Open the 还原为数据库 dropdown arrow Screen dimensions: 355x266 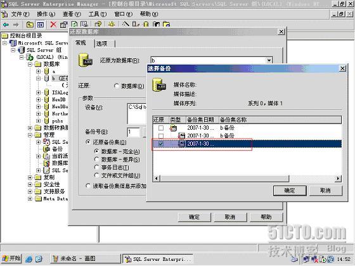click(x=269, y=60)
